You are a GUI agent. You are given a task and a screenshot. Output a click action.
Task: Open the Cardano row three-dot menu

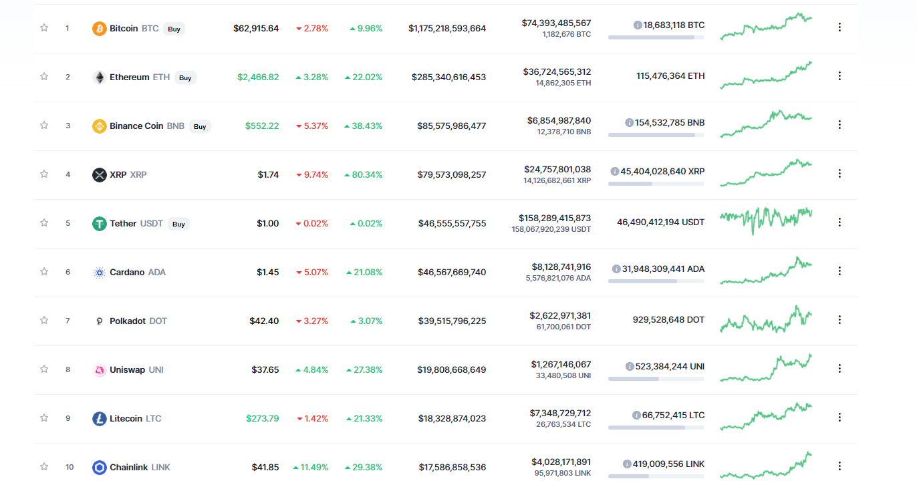(839, 271)
